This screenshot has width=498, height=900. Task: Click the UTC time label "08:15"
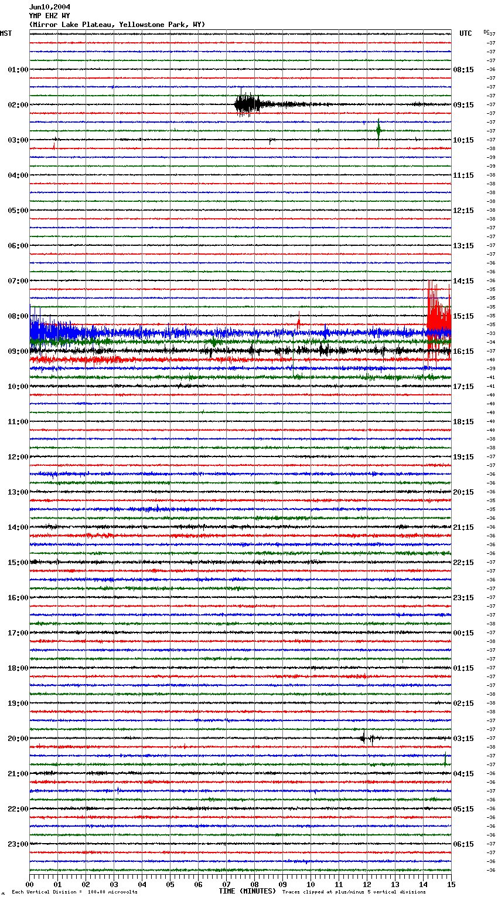463,70
